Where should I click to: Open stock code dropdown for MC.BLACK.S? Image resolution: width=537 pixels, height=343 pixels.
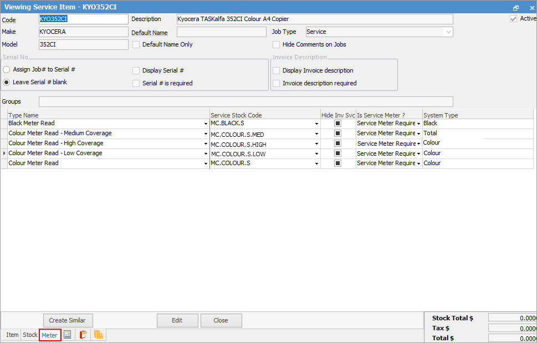pyautogui.click(x=317, y=124)
